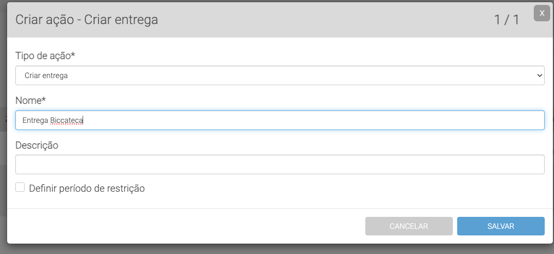The width and height of the screenshot is (554, 254).
Task: Click the 'Definir período de restrição' label text
Action: click(x=86, y=188)
